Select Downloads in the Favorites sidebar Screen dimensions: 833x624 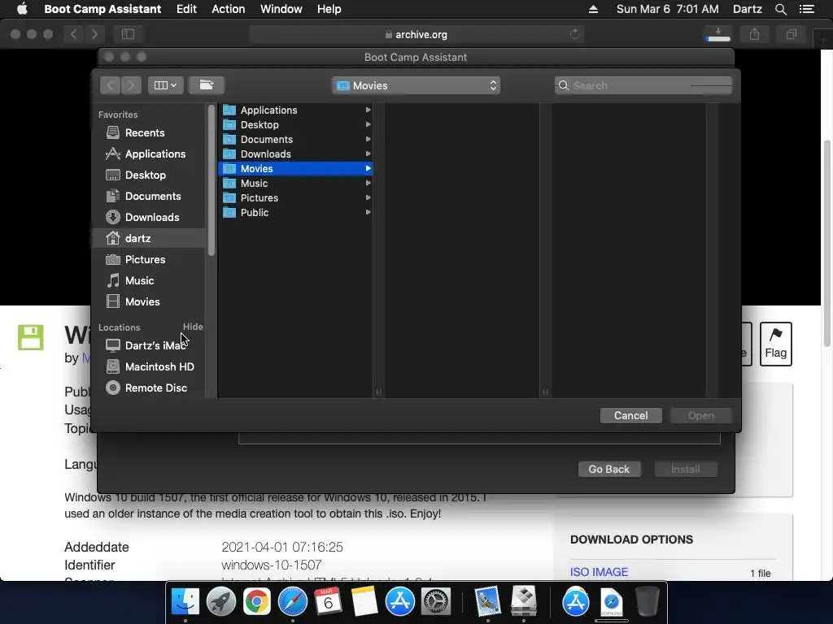(x=152, y=217)
